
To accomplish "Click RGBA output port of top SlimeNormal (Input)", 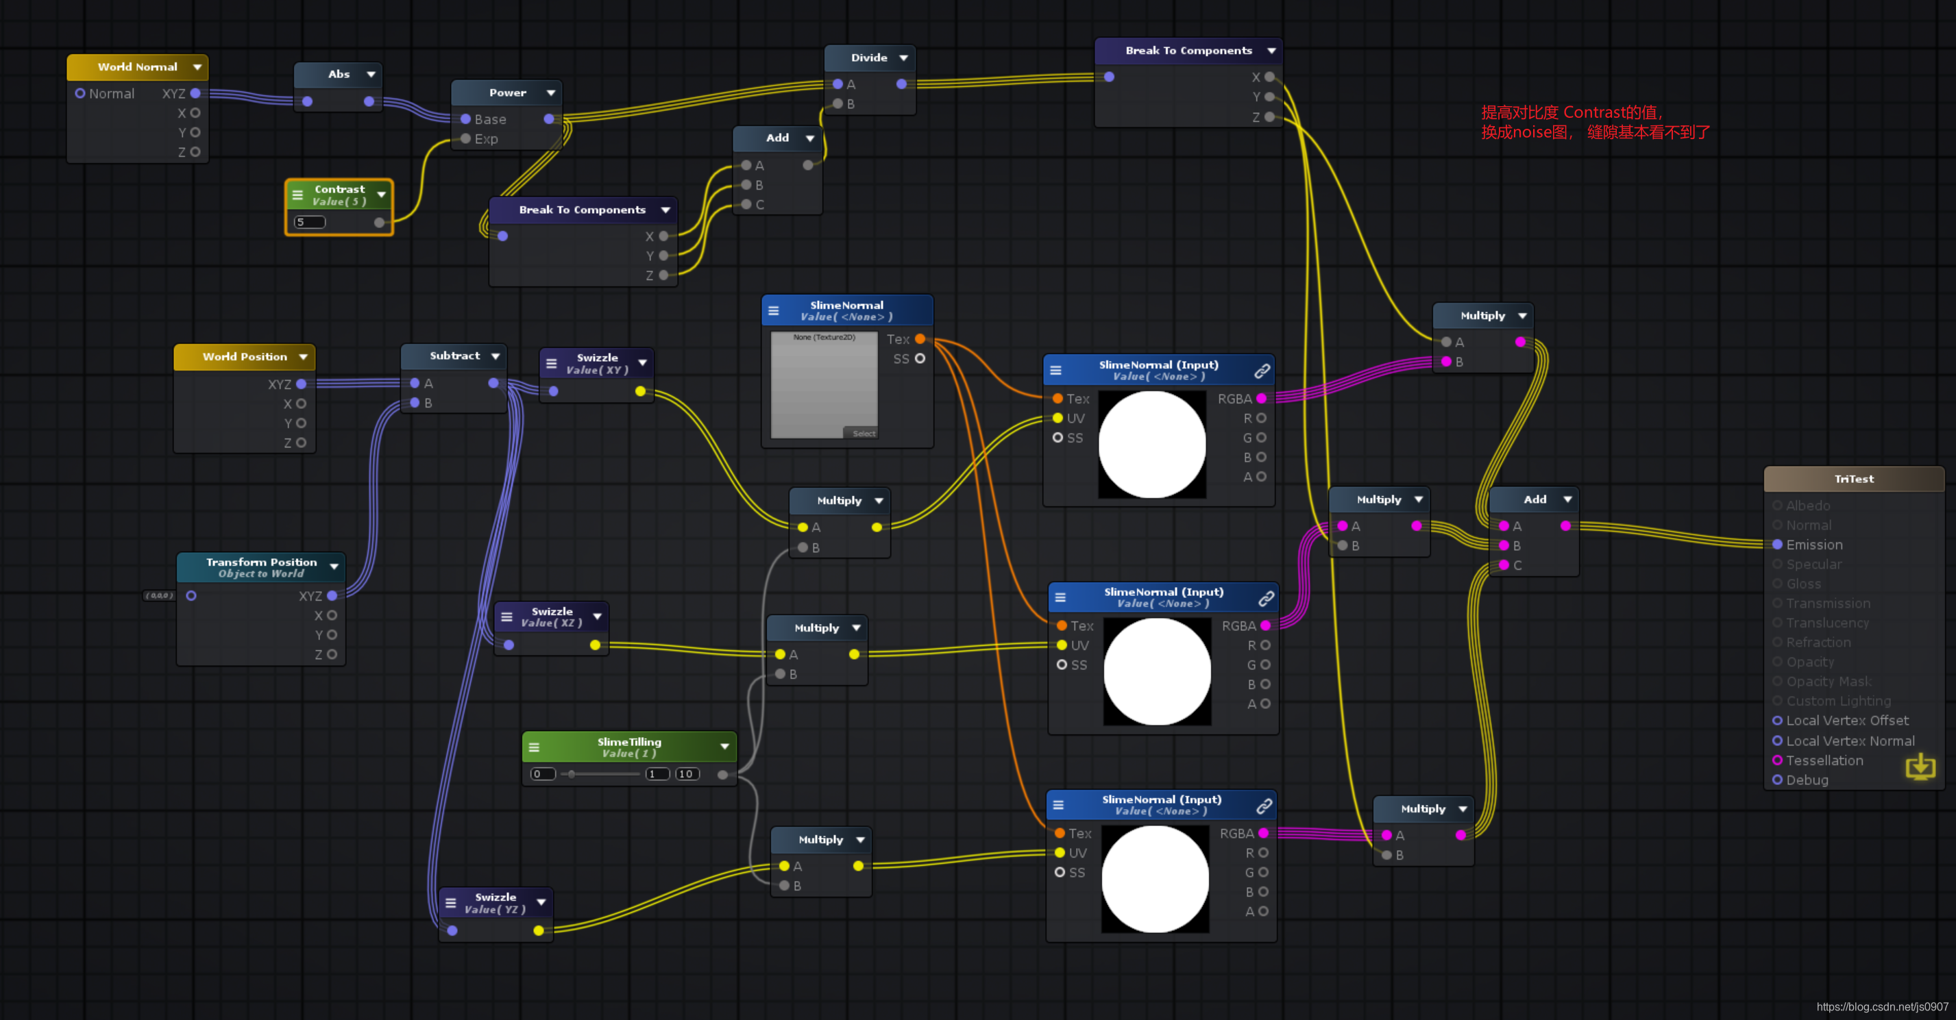I will point(1261,399).
